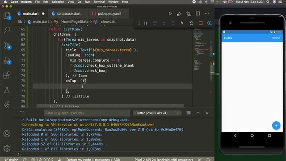Open changes compare icon in editor title
The height and width of the screenshot is (161, 286).
point(189,14)
